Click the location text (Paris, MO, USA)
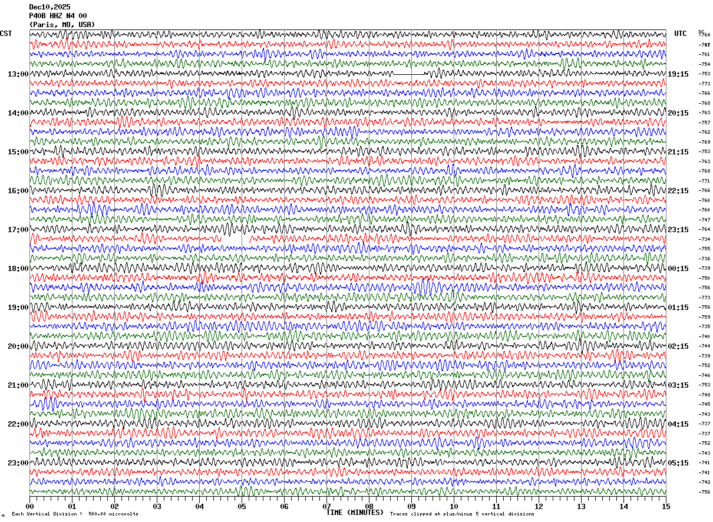The image size is (713, 522). click(62, 25)
